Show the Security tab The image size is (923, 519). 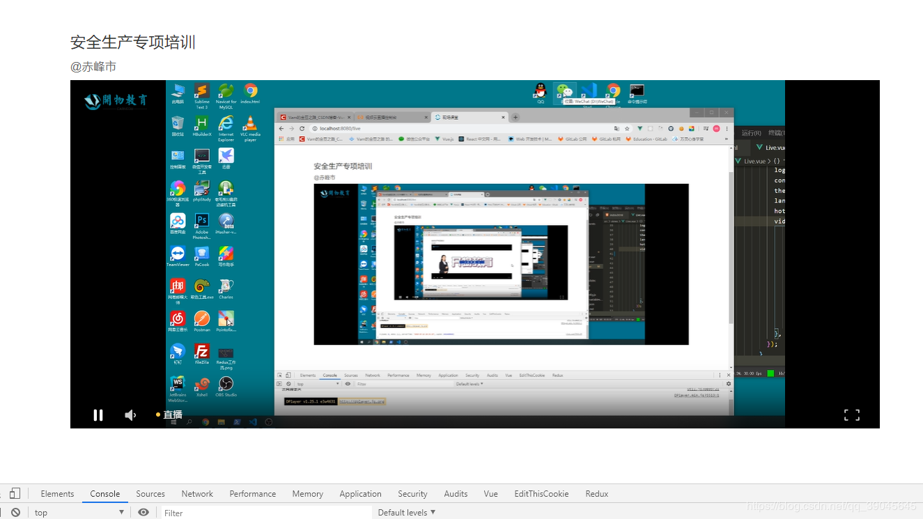click(412, 493)
